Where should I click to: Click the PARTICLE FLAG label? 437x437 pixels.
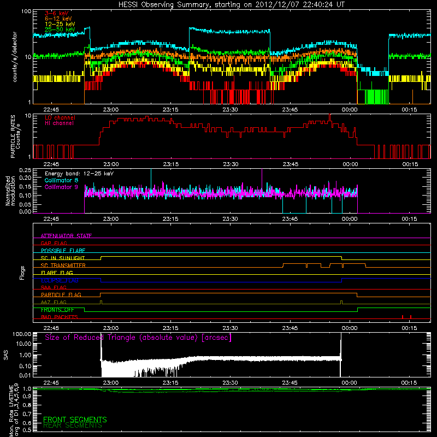coord(61,294)
